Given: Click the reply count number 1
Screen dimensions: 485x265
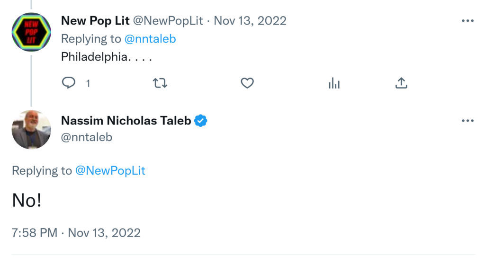Looking at the screenshot, I should (88, 84).
